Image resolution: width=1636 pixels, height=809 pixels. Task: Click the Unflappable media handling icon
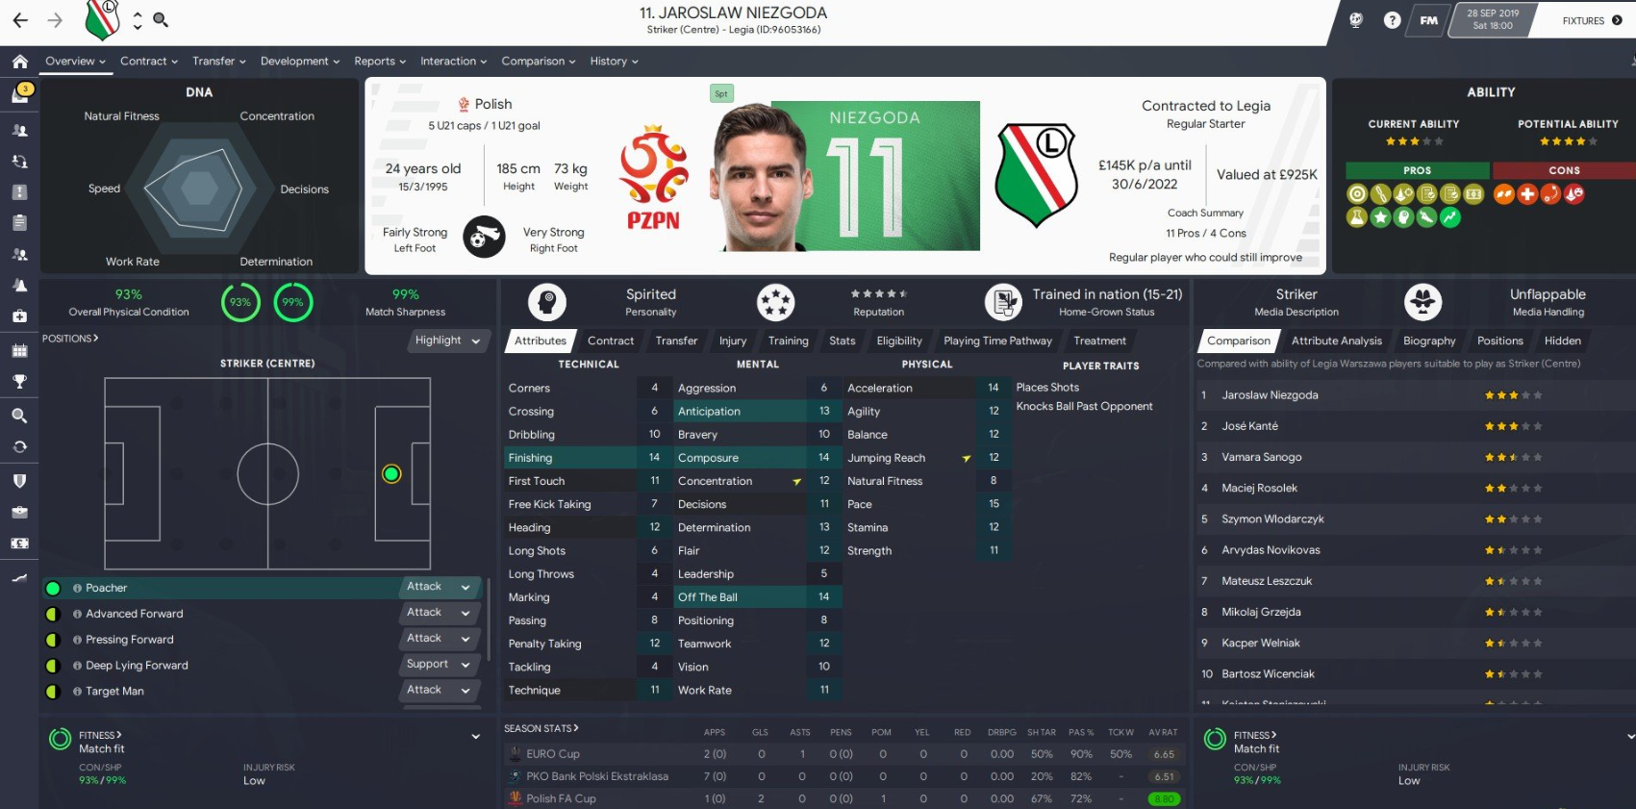pyautogui.click(x=1422, y=302)
